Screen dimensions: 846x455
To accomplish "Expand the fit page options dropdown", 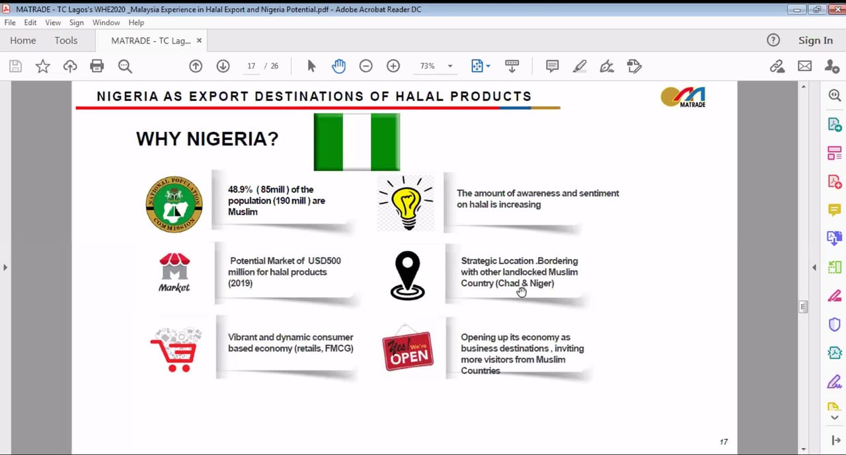I will click(x=488, y=66).
